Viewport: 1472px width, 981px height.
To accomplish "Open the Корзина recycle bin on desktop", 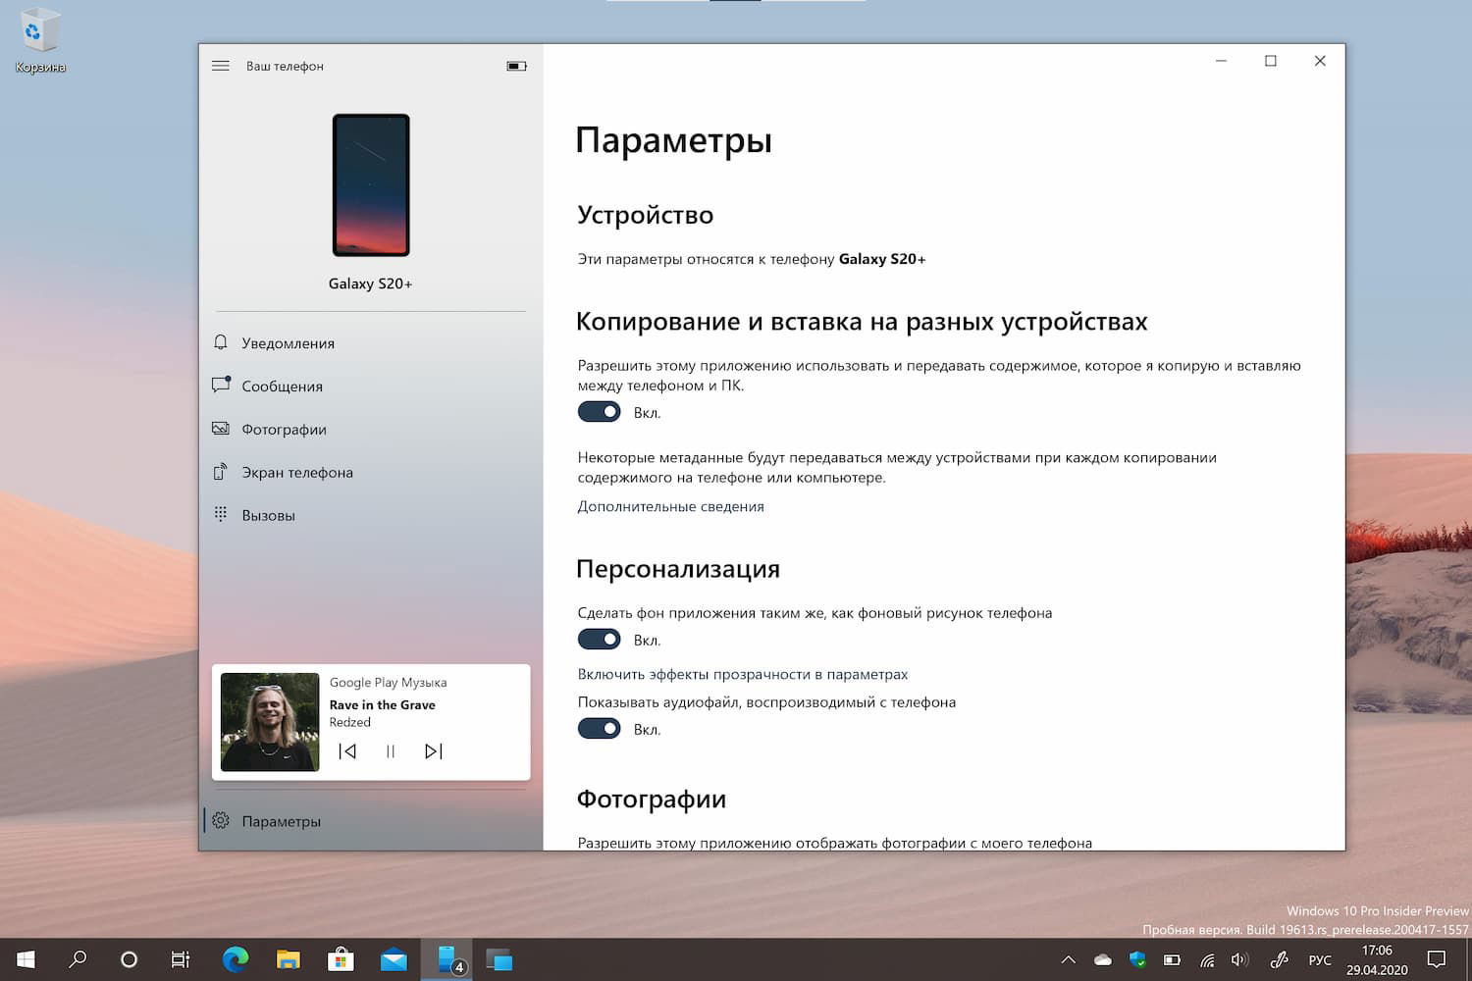I will click(40, 42).
